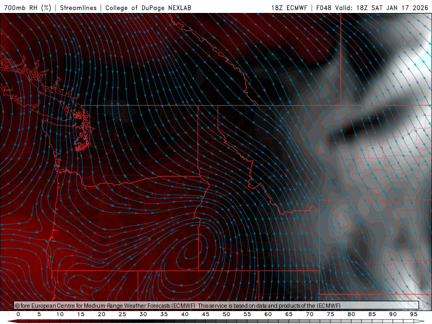The width and height of the screenshot is (432, 324).
Task: Click the '15' value on color scale
Action: 80,314
